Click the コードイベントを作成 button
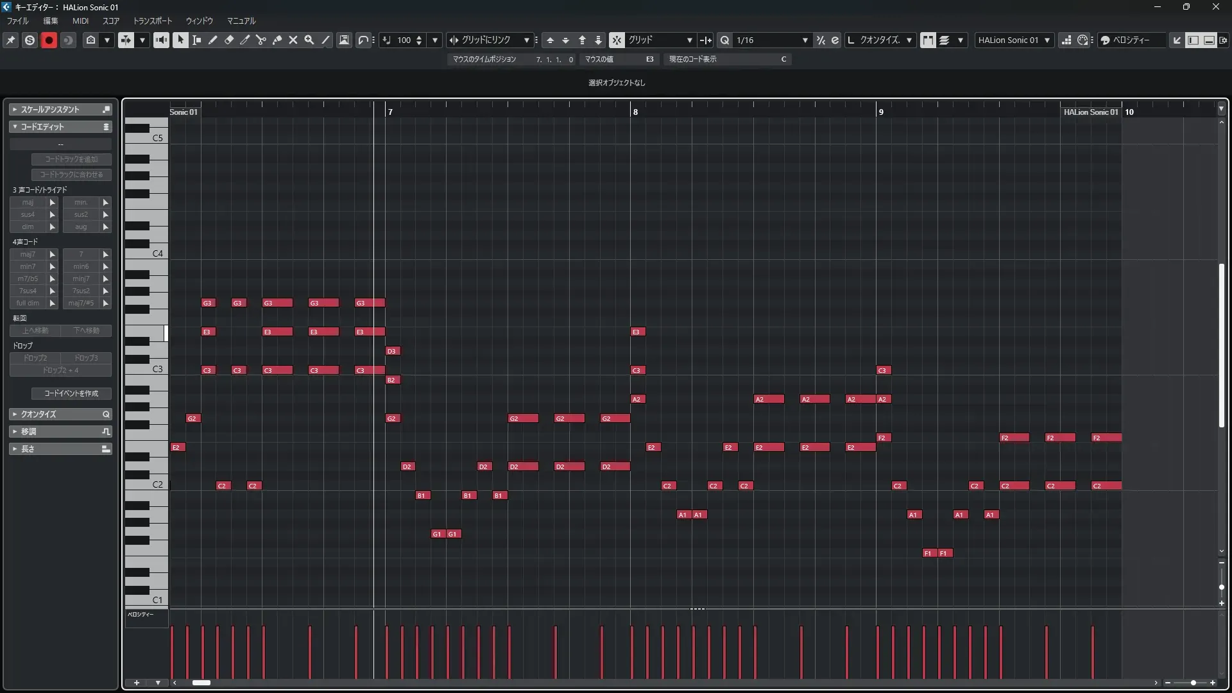This screenshot has width=1232, height=693. [71, 393]
